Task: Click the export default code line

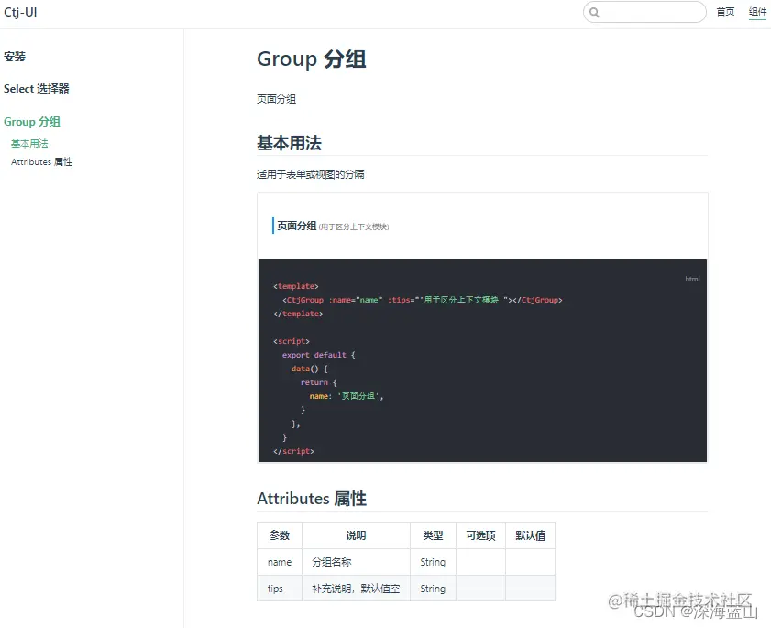Action: tap(319, 355)
